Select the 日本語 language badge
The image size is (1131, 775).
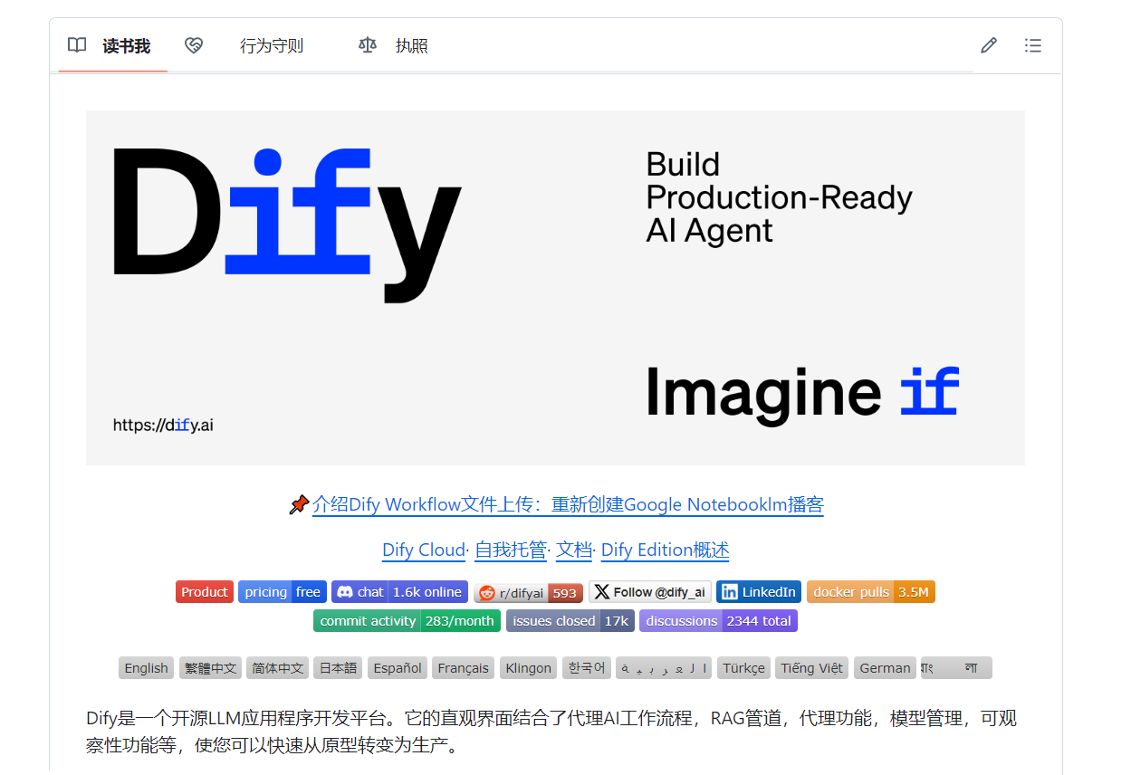(338, 668)
